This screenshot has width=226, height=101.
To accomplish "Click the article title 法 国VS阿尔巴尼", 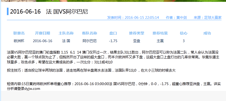I will (67, 11).
